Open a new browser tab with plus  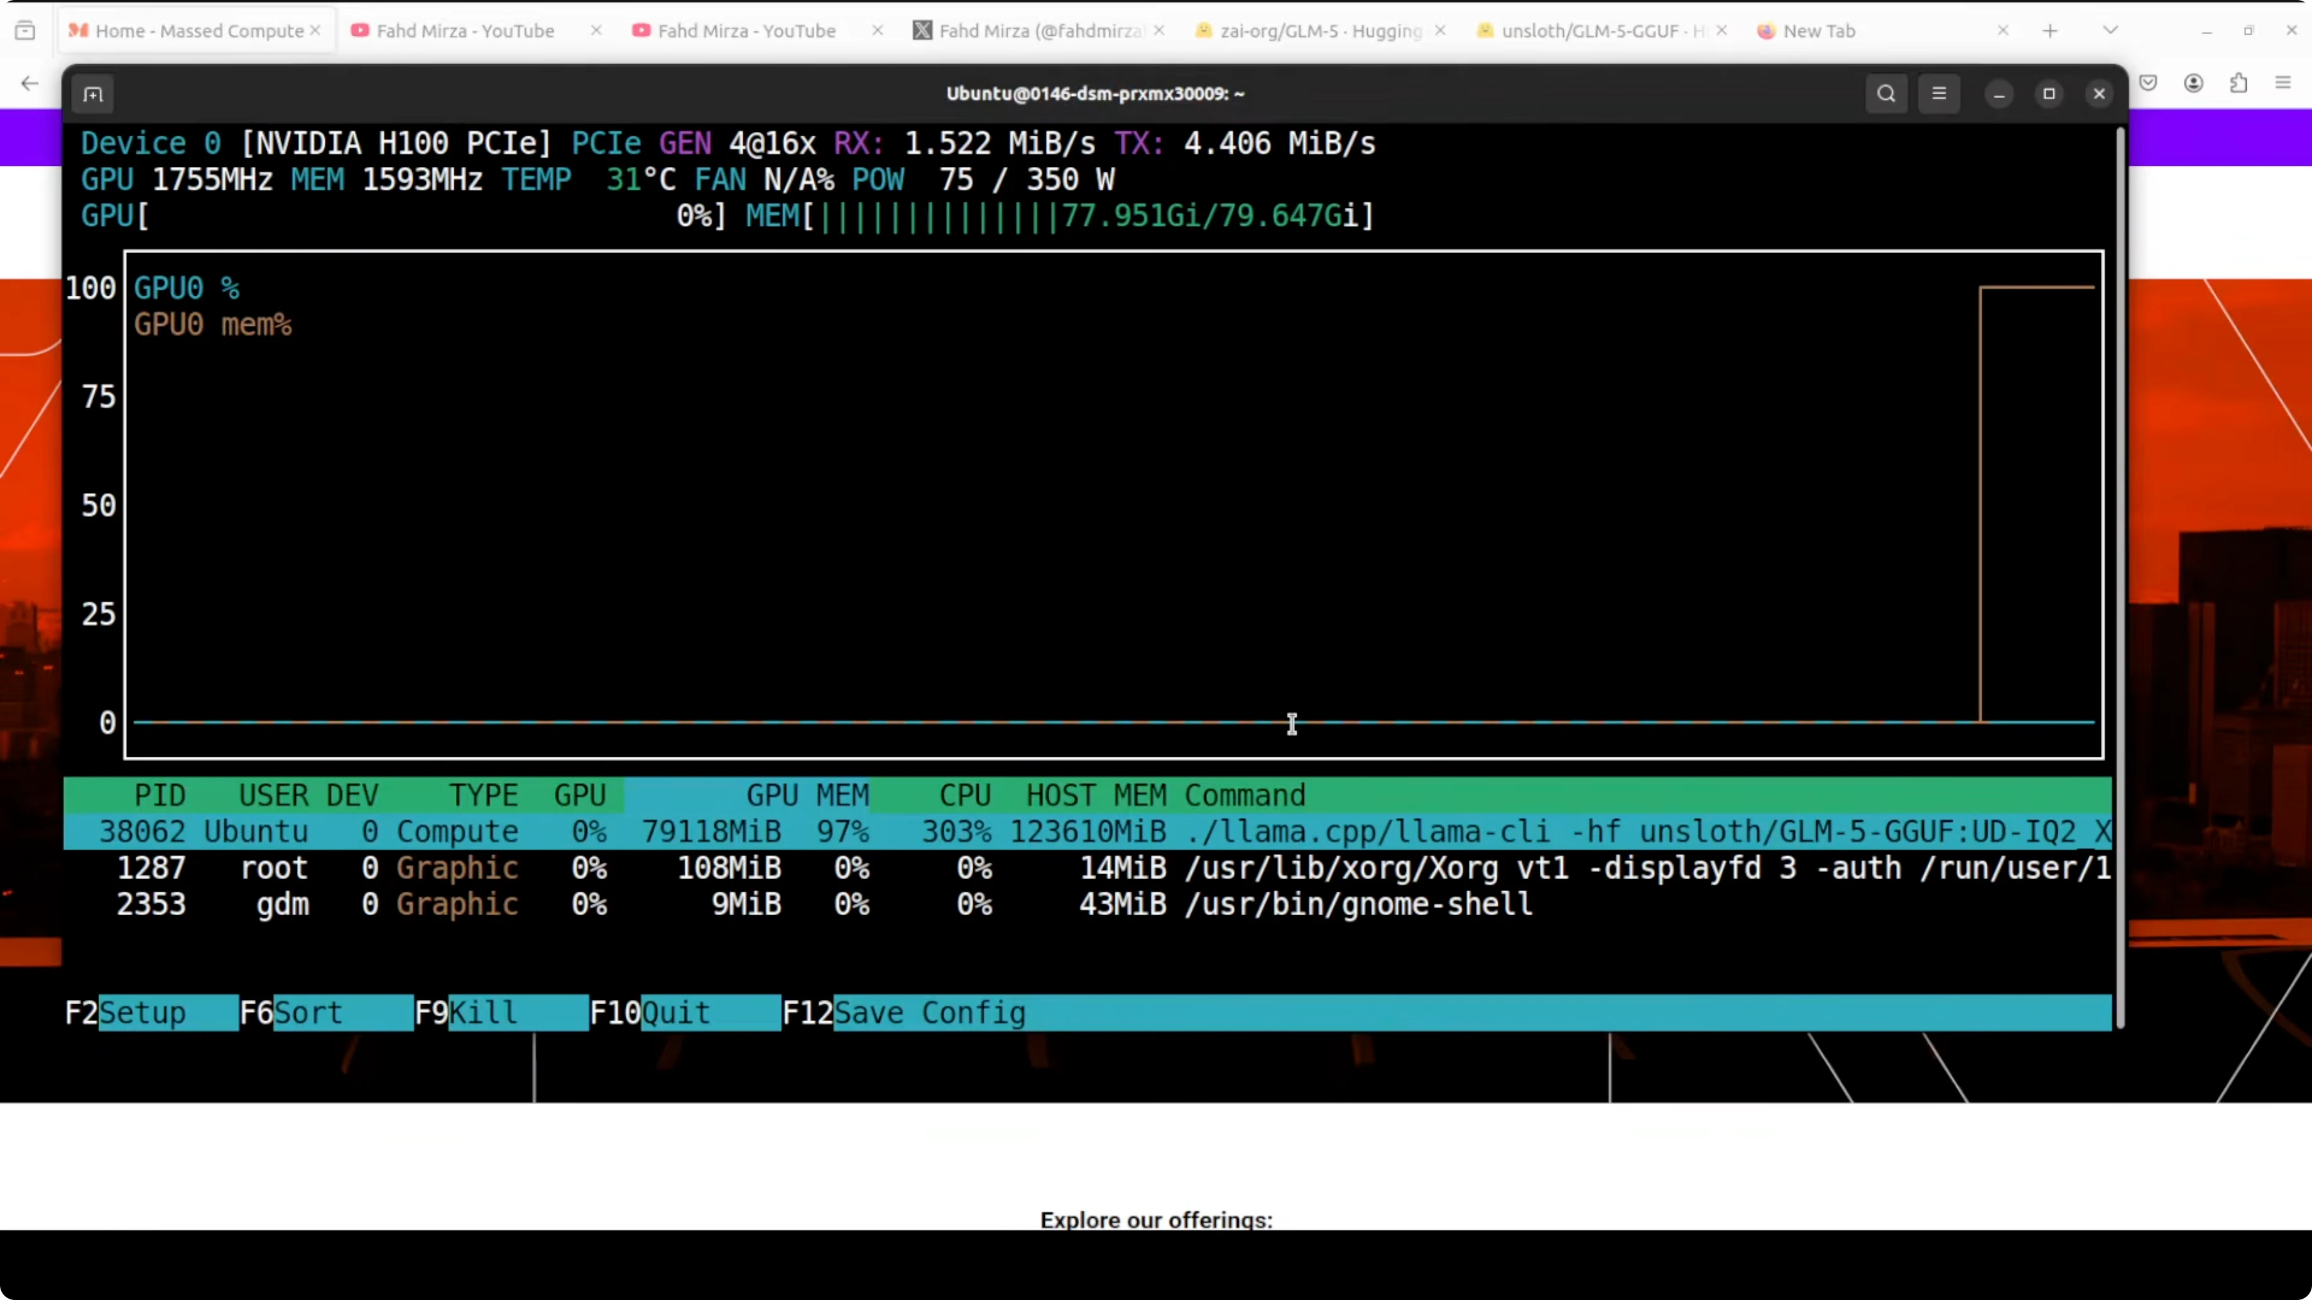(2050, 31)
